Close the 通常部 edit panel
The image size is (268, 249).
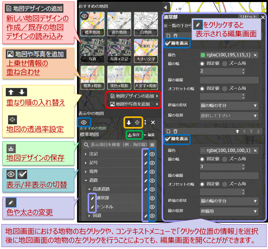coord(263,17)
